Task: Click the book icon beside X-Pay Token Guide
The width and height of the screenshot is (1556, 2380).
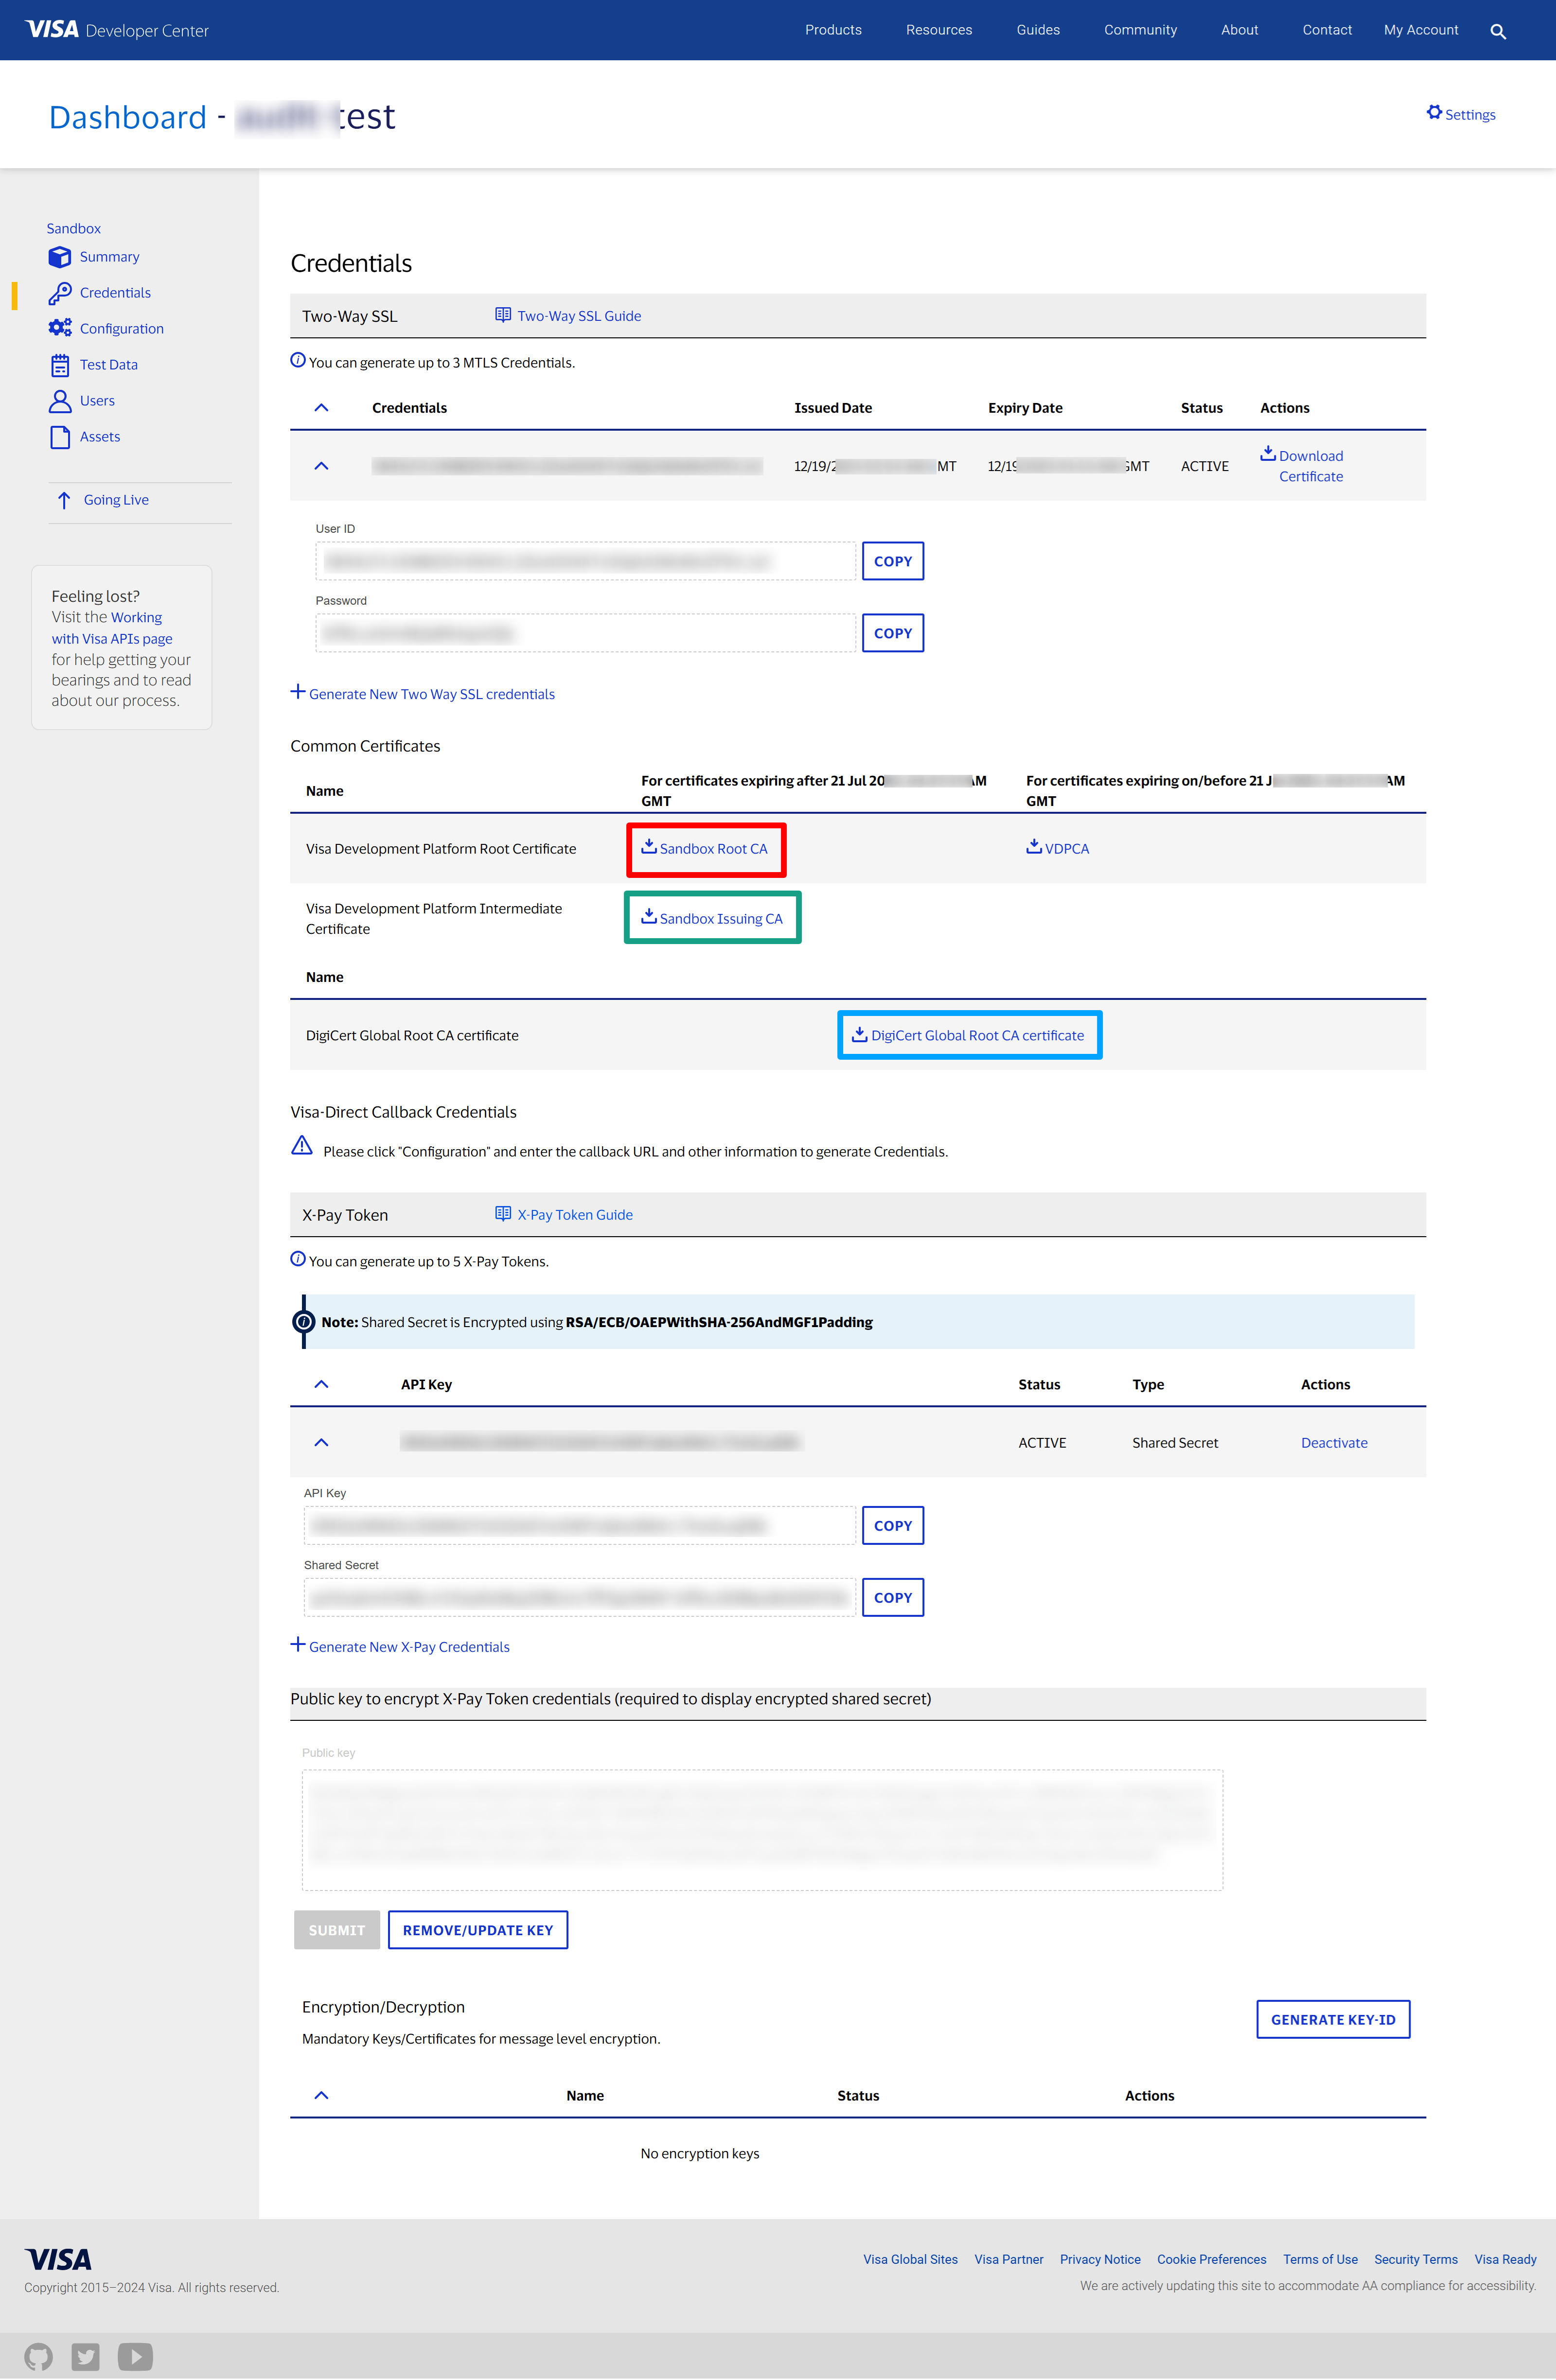Action: (503, 1214)
